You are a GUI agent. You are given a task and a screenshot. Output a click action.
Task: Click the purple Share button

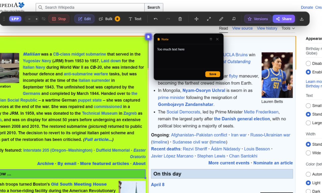284,19
